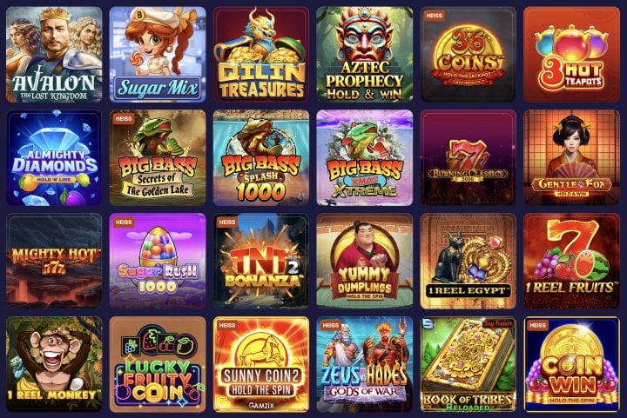Screen dimensions: 627x418
Task: Launch Sugar Rush 1000
Action: pyautogui.click(x=158, y=262)
